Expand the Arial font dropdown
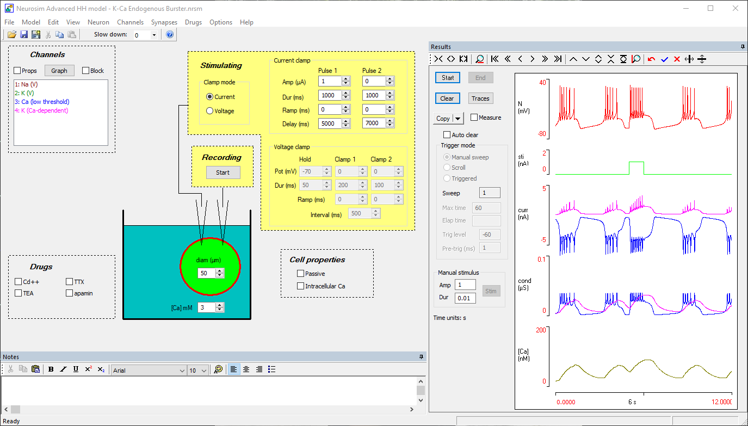This screenshot has height=426, width=748. coord(182,371)
